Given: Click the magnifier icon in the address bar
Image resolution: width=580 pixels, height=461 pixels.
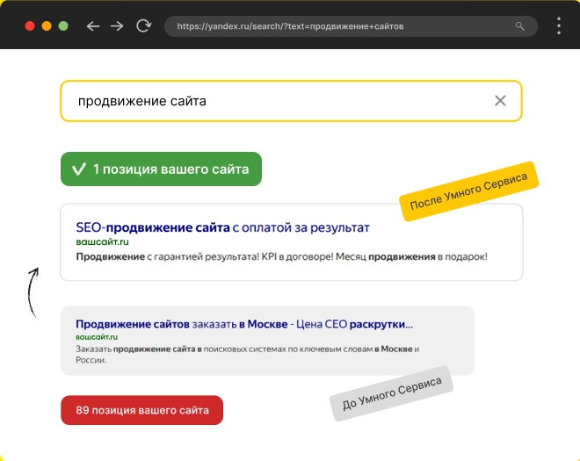Looking at the screenshot, I should pyautogui.click(x=520, y=26).
